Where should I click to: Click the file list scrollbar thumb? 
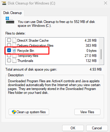[101, 54]
